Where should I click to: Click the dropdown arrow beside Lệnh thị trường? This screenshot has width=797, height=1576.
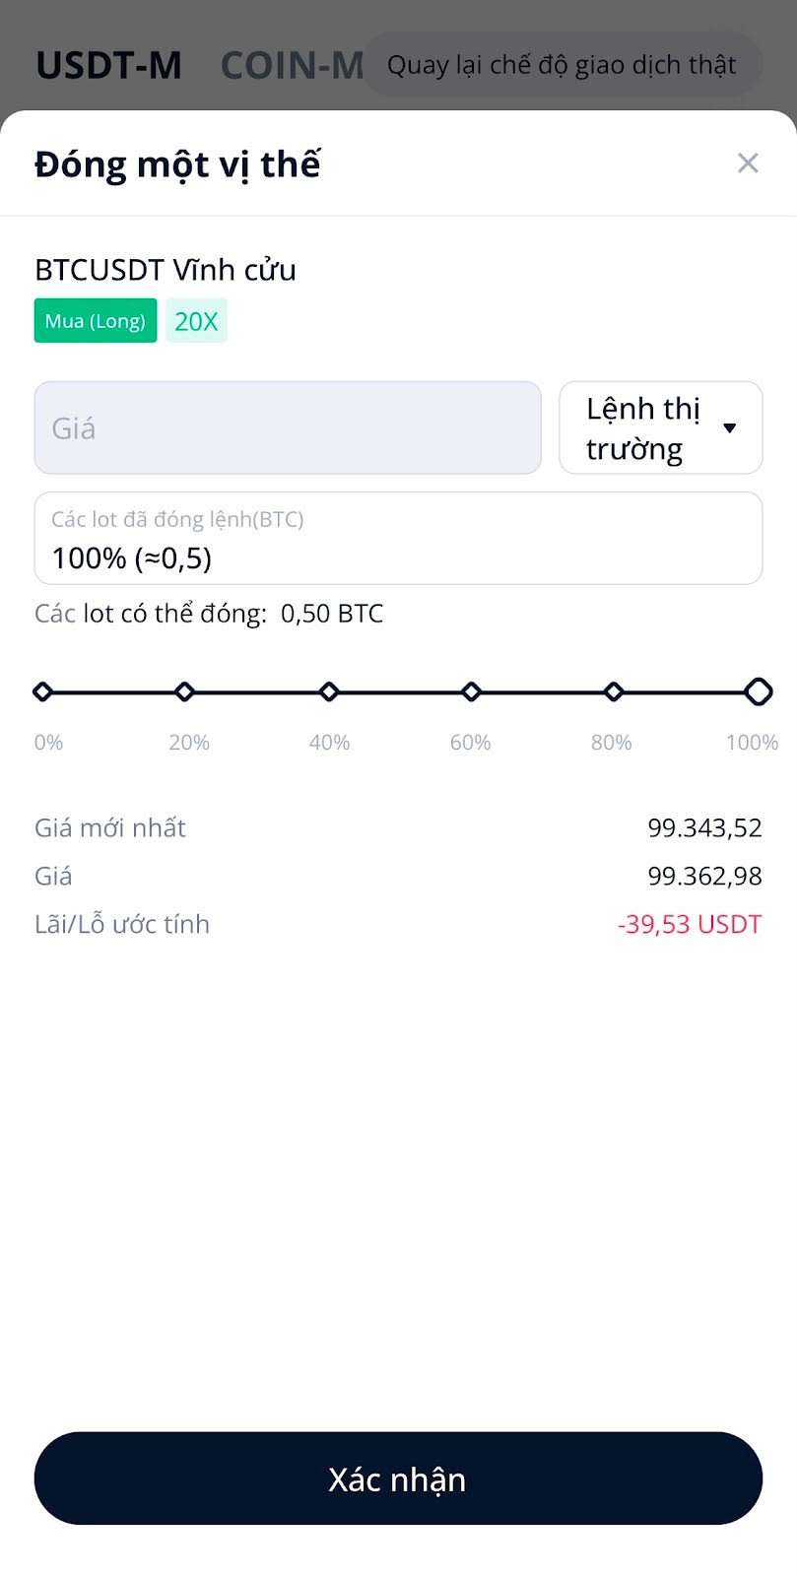730,428
